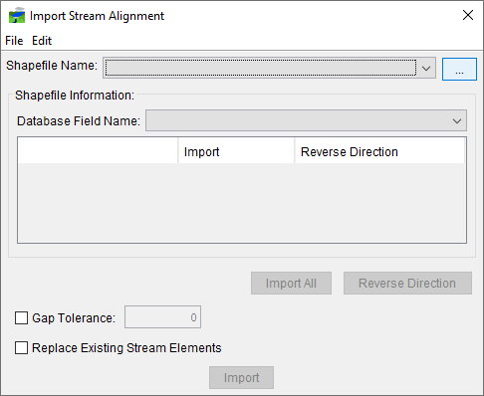This screenshot has height=396, width=484.
Task: Click the Shapefile Name text field
Action: coord(261,68)
